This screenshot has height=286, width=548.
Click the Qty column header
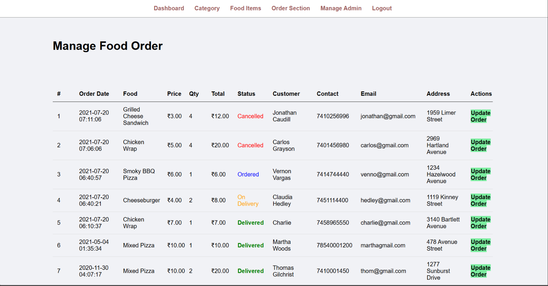194,94
